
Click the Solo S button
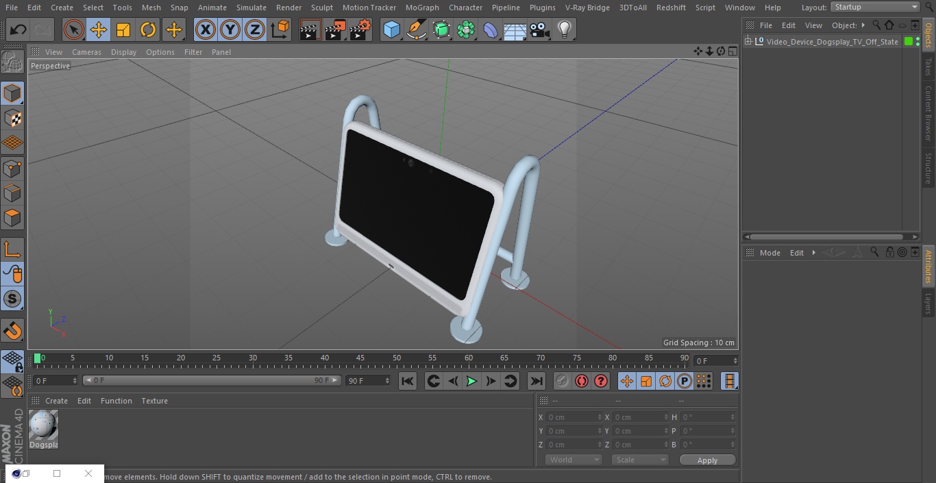pyautogui.click(x=12, y=299)
